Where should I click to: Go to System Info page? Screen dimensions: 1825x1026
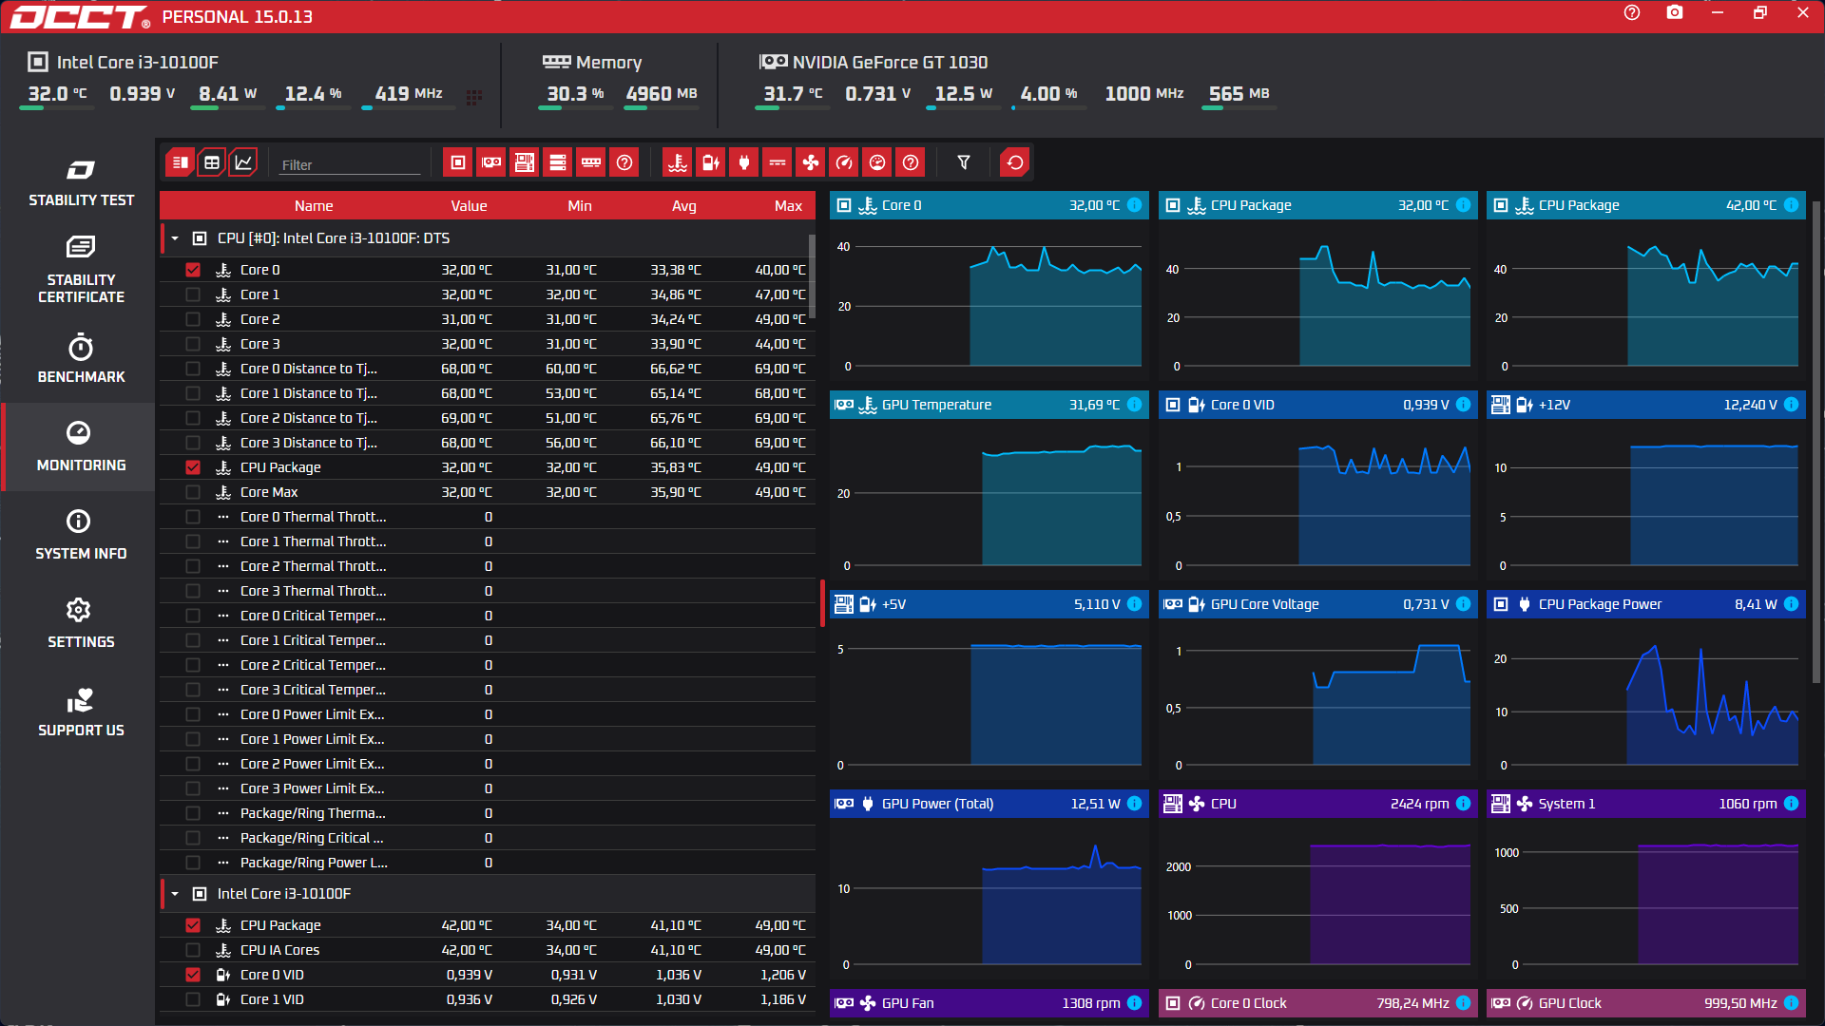point(81,535)
